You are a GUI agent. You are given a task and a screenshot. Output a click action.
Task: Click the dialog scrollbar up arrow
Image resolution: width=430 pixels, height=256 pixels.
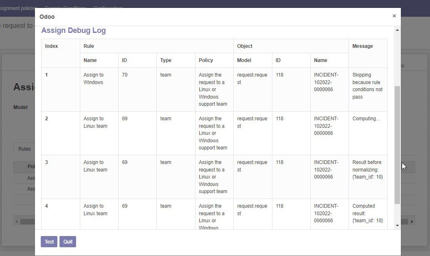coord(397,30)
